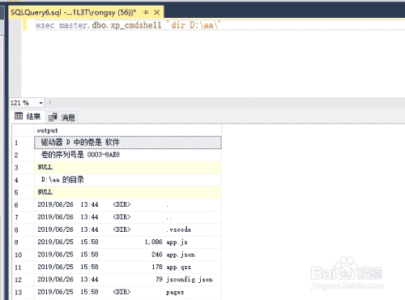The image size is (405, 300).
Task: Click row header number 4
Action: (x=23, y=180)
